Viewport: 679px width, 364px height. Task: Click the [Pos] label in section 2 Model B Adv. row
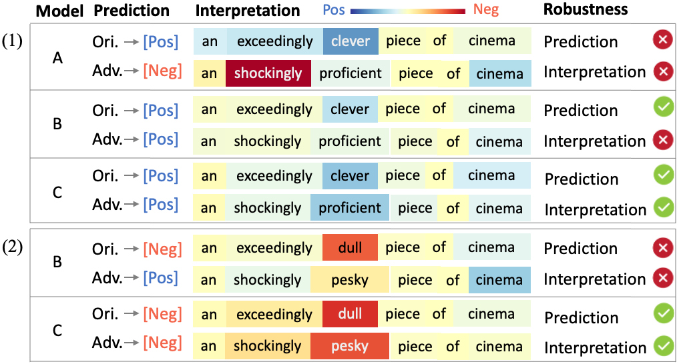[161, 277]
